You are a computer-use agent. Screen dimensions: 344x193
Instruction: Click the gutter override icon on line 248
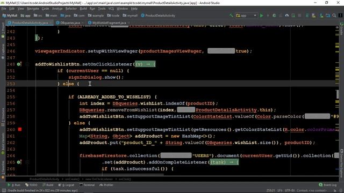(19, 64)
